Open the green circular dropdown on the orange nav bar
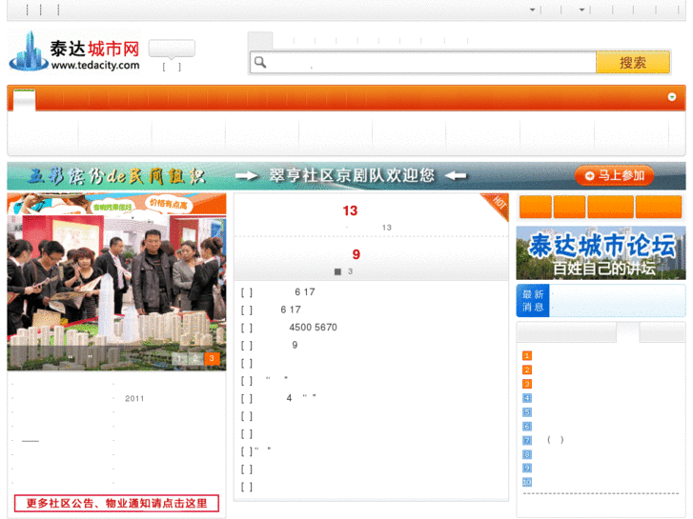The image size is (693, 519). [x=671, y=97]
